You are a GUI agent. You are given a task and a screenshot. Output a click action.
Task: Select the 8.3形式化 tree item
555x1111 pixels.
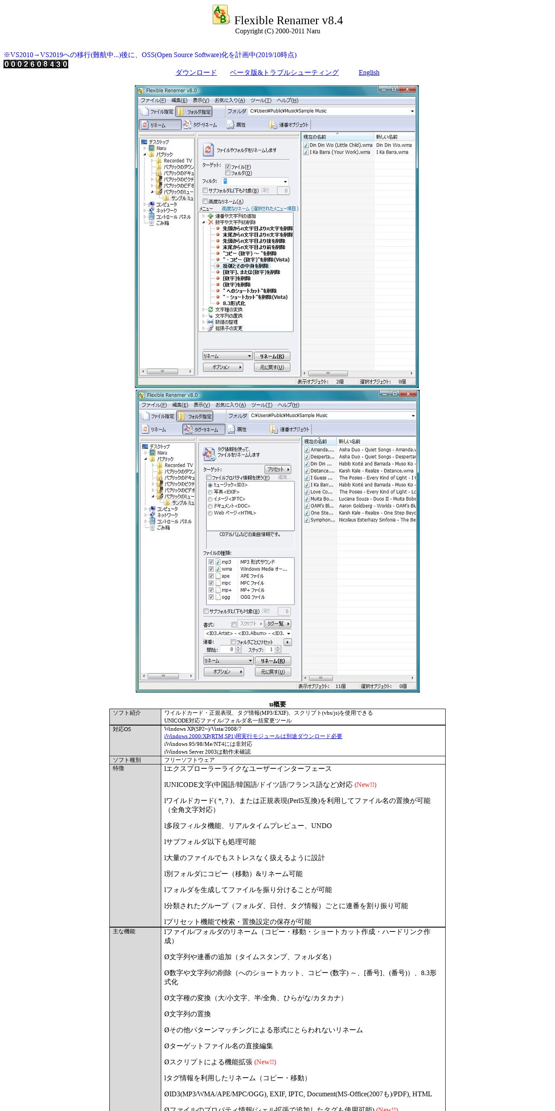click(234, 303)
